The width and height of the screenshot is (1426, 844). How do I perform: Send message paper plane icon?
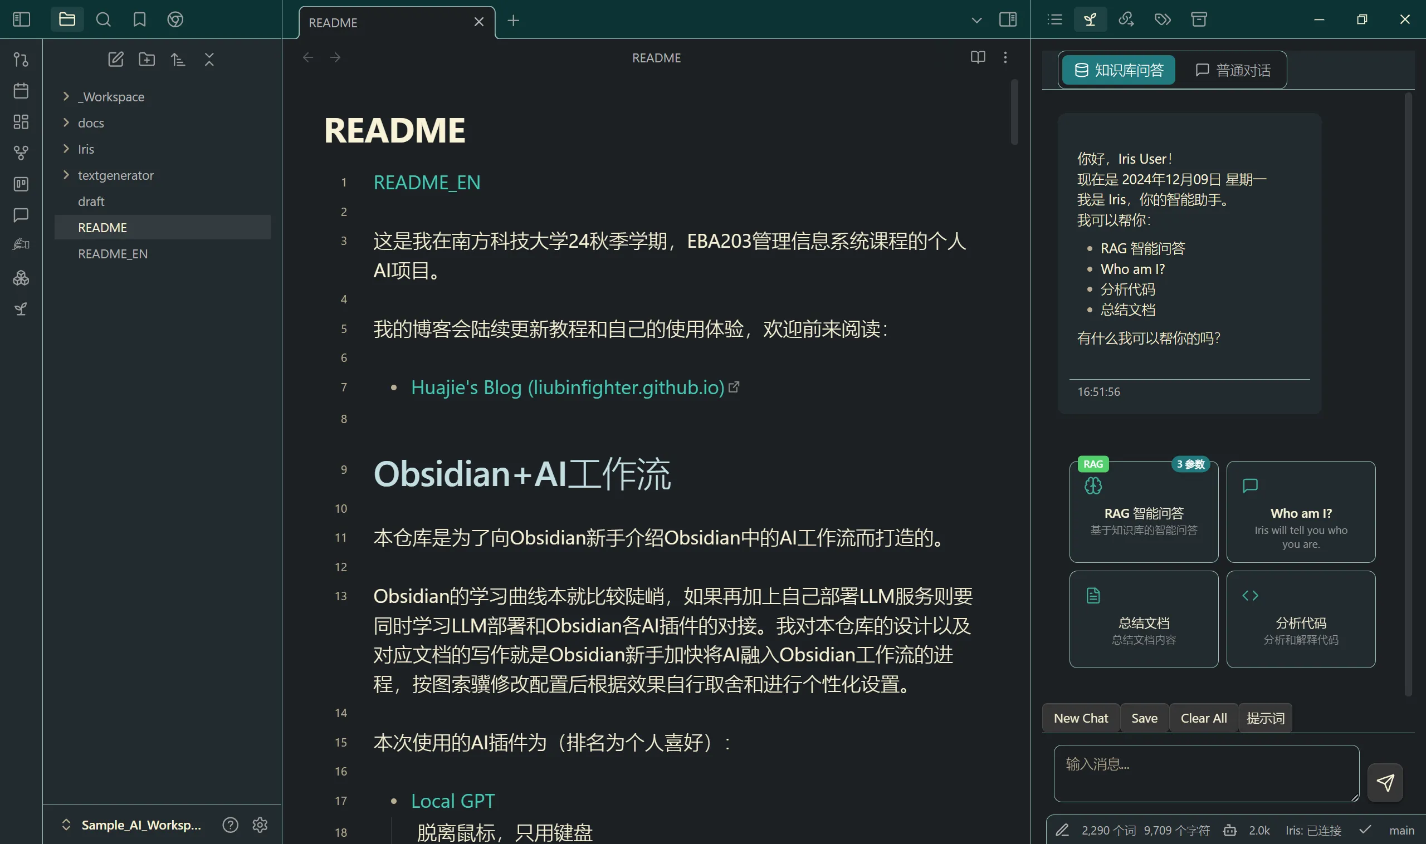click(x=1385, y=783)
